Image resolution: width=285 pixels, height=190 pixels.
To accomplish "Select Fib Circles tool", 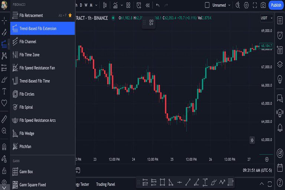I will (x=42, y=94).
